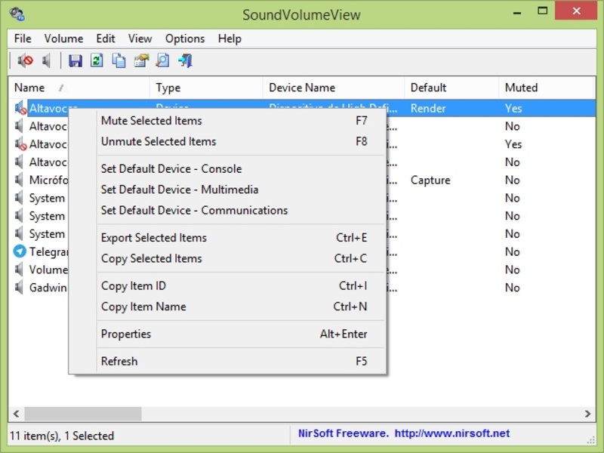The image size is (604, 453).
Task: Open the nirsoft.net link in status bar
Action: [x=452, y=433]
